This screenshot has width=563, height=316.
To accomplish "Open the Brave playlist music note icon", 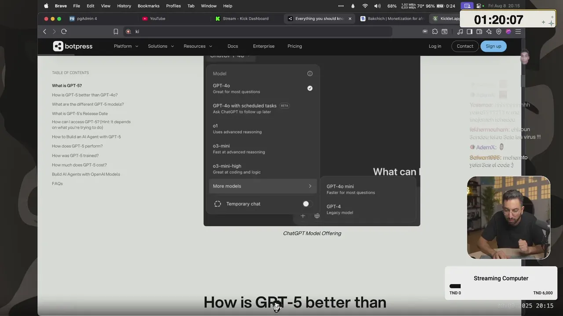I will click(x=460, y=32).
